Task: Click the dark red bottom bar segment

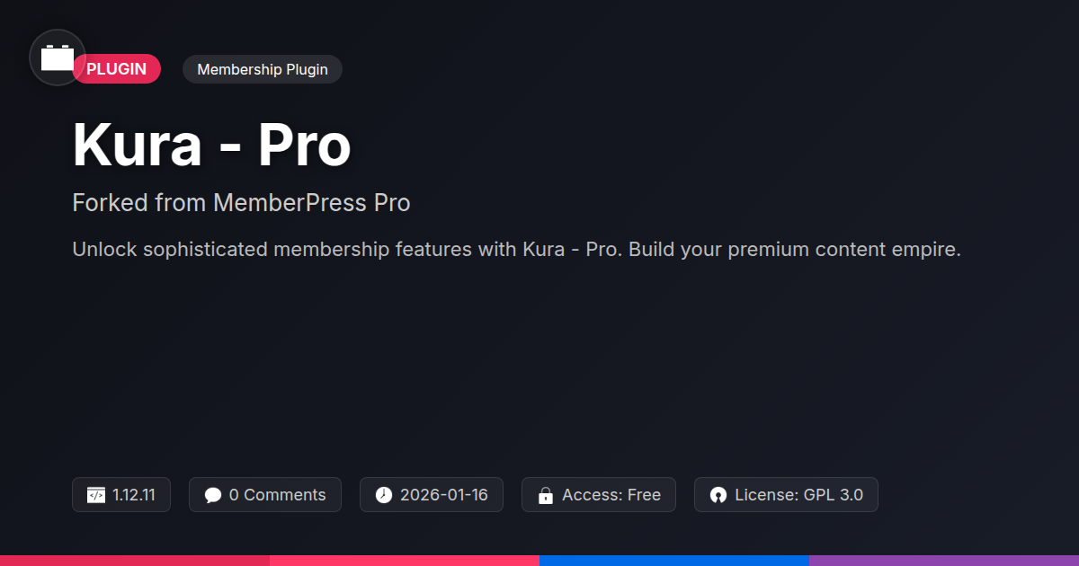Action: pos(135,560)
